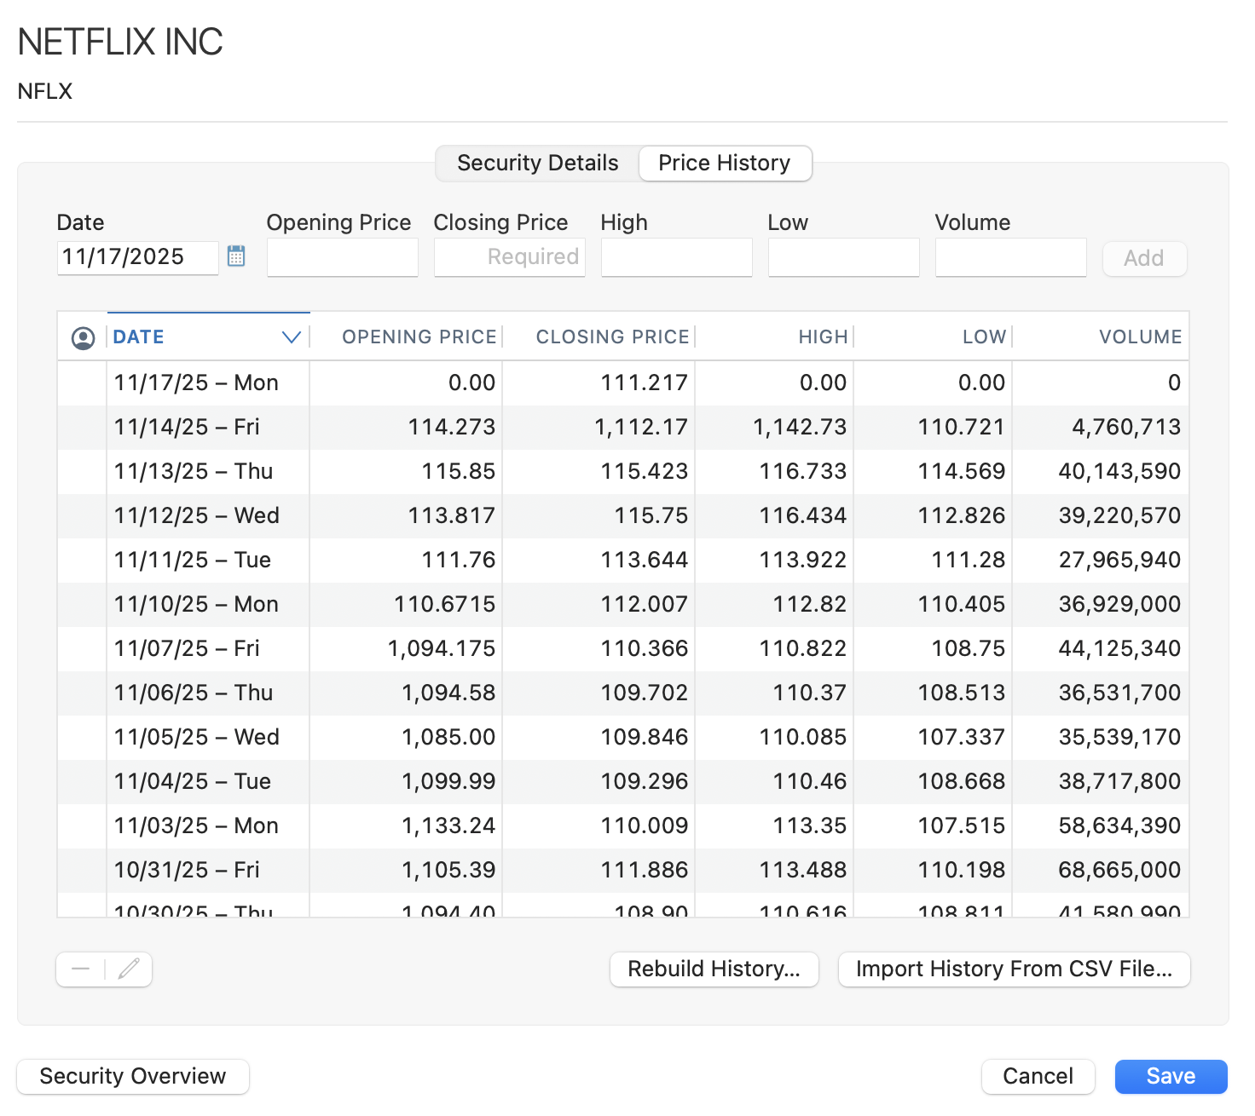Click the NETFLIX INC title

(120, 42)
